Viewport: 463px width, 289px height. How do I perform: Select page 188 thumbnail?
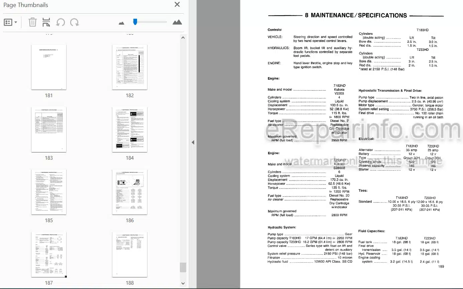pos(130,255)
